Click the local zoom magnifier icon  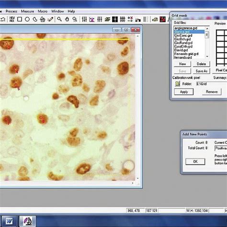click(75, 19)
